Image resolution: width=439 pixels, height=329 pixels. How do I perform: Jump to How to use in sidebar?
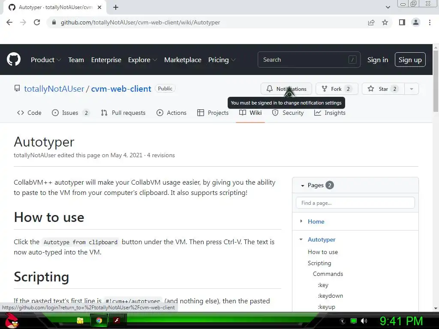pos(322,252)
